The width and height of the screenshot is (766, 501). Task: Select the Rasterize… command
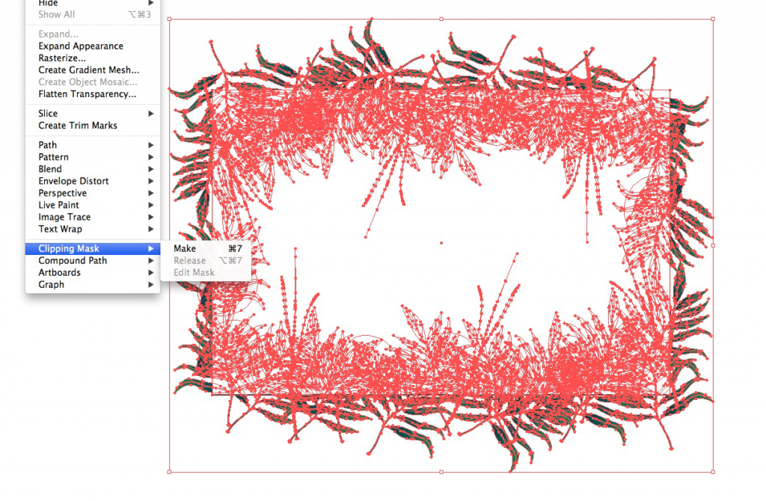pos(92,58)
